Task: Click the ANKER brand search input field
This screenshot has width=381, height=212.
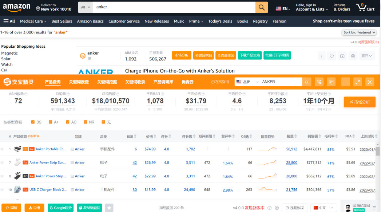Action: pos(280,82)
